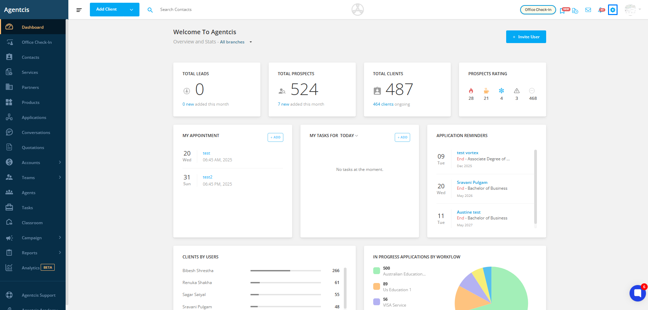Click the Clients By Users scrollbar
The width and height of the screenshot is (648, 310).
point(345,288)
